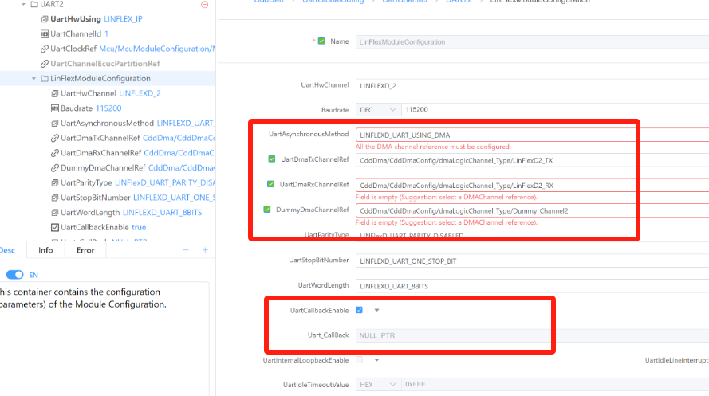
Task: Click the red minus icon beside UART2
Action: pyautogui.click(x=204, y=5)
